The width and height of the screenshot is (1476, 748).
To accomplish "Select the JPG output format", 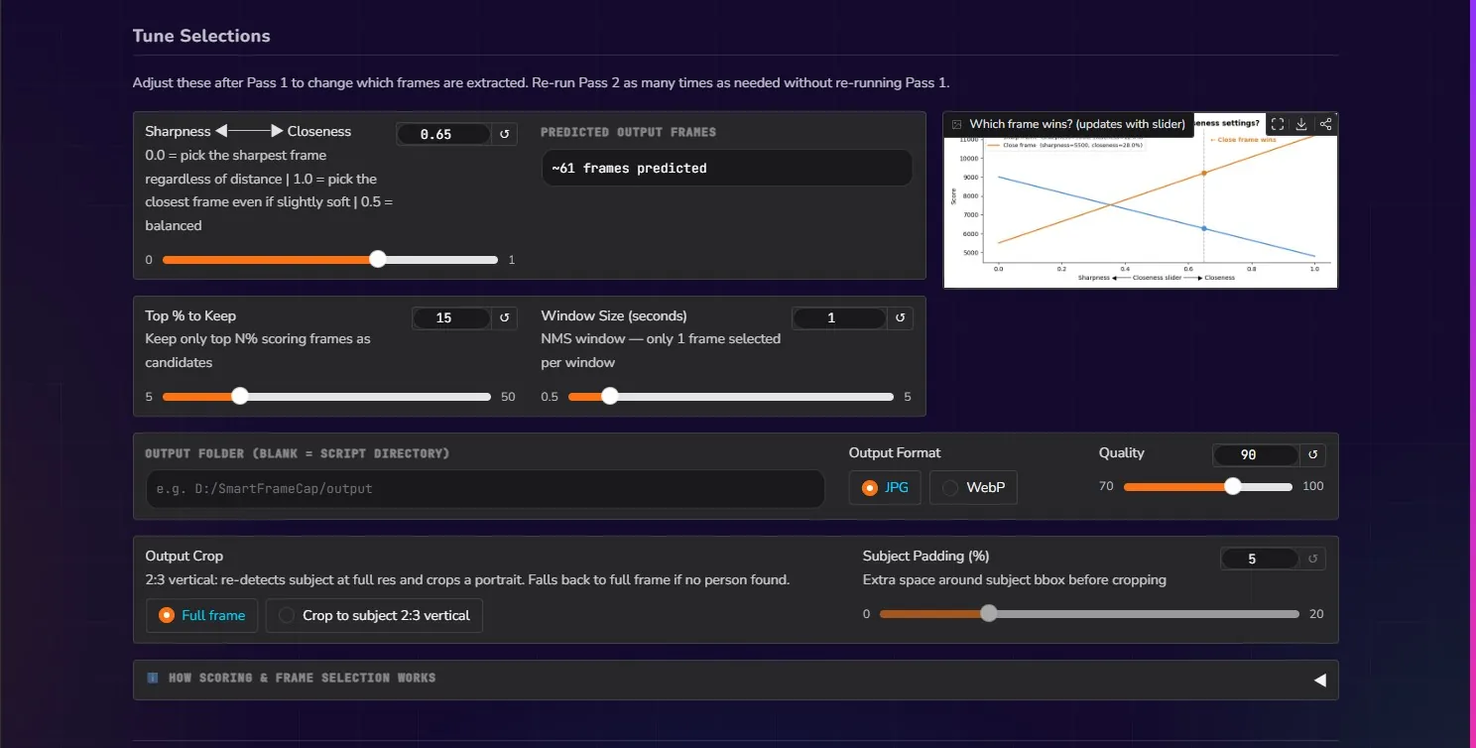I will [x=885, y=487].
